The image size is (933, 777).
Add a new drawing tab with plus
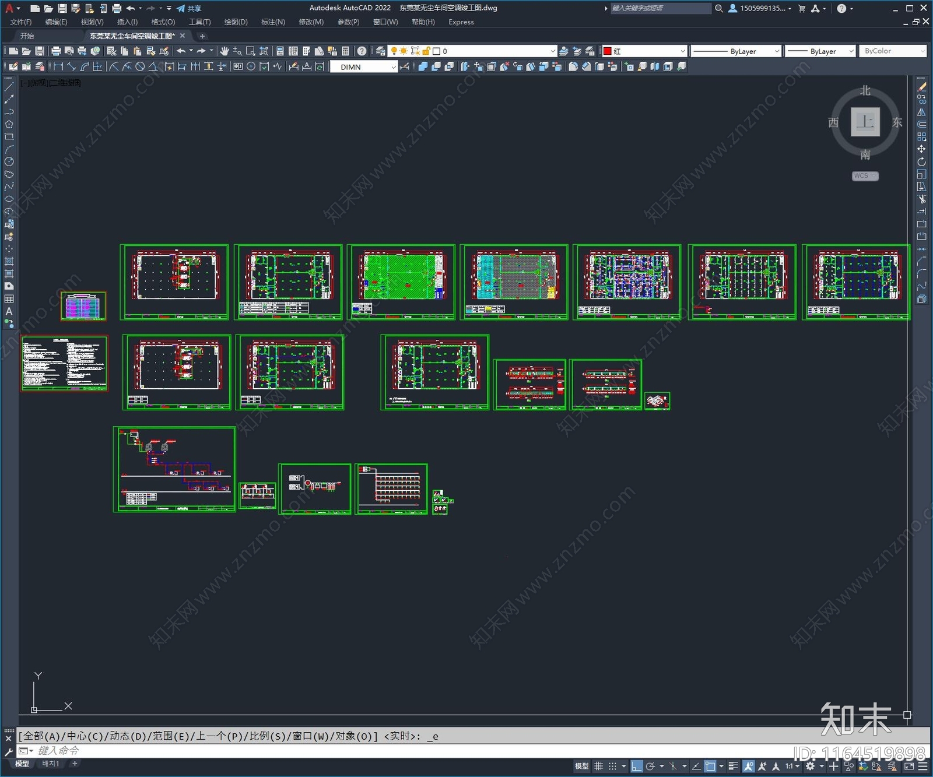202,36
